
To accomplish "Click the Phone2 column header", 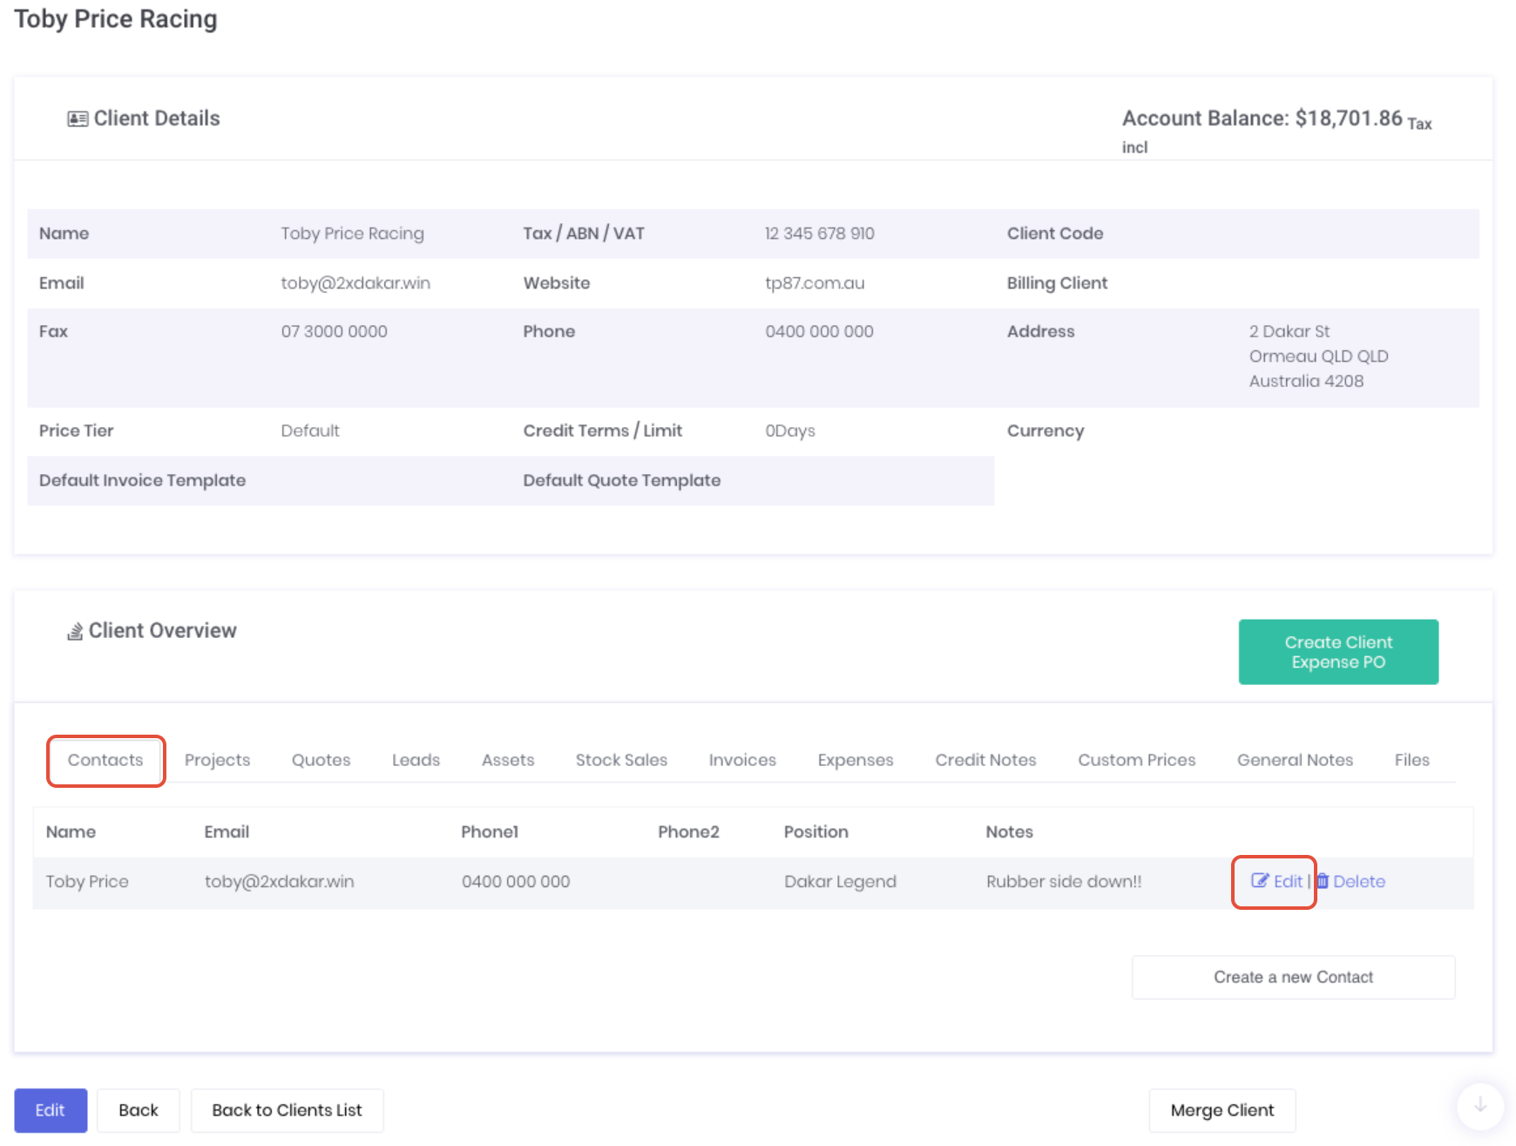I will [x=688, y=831].
